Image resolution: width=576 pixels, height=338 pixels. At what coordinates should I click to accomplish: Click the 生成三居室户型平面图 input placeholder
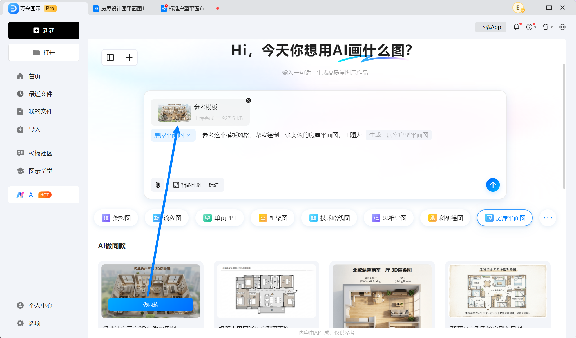398,135
